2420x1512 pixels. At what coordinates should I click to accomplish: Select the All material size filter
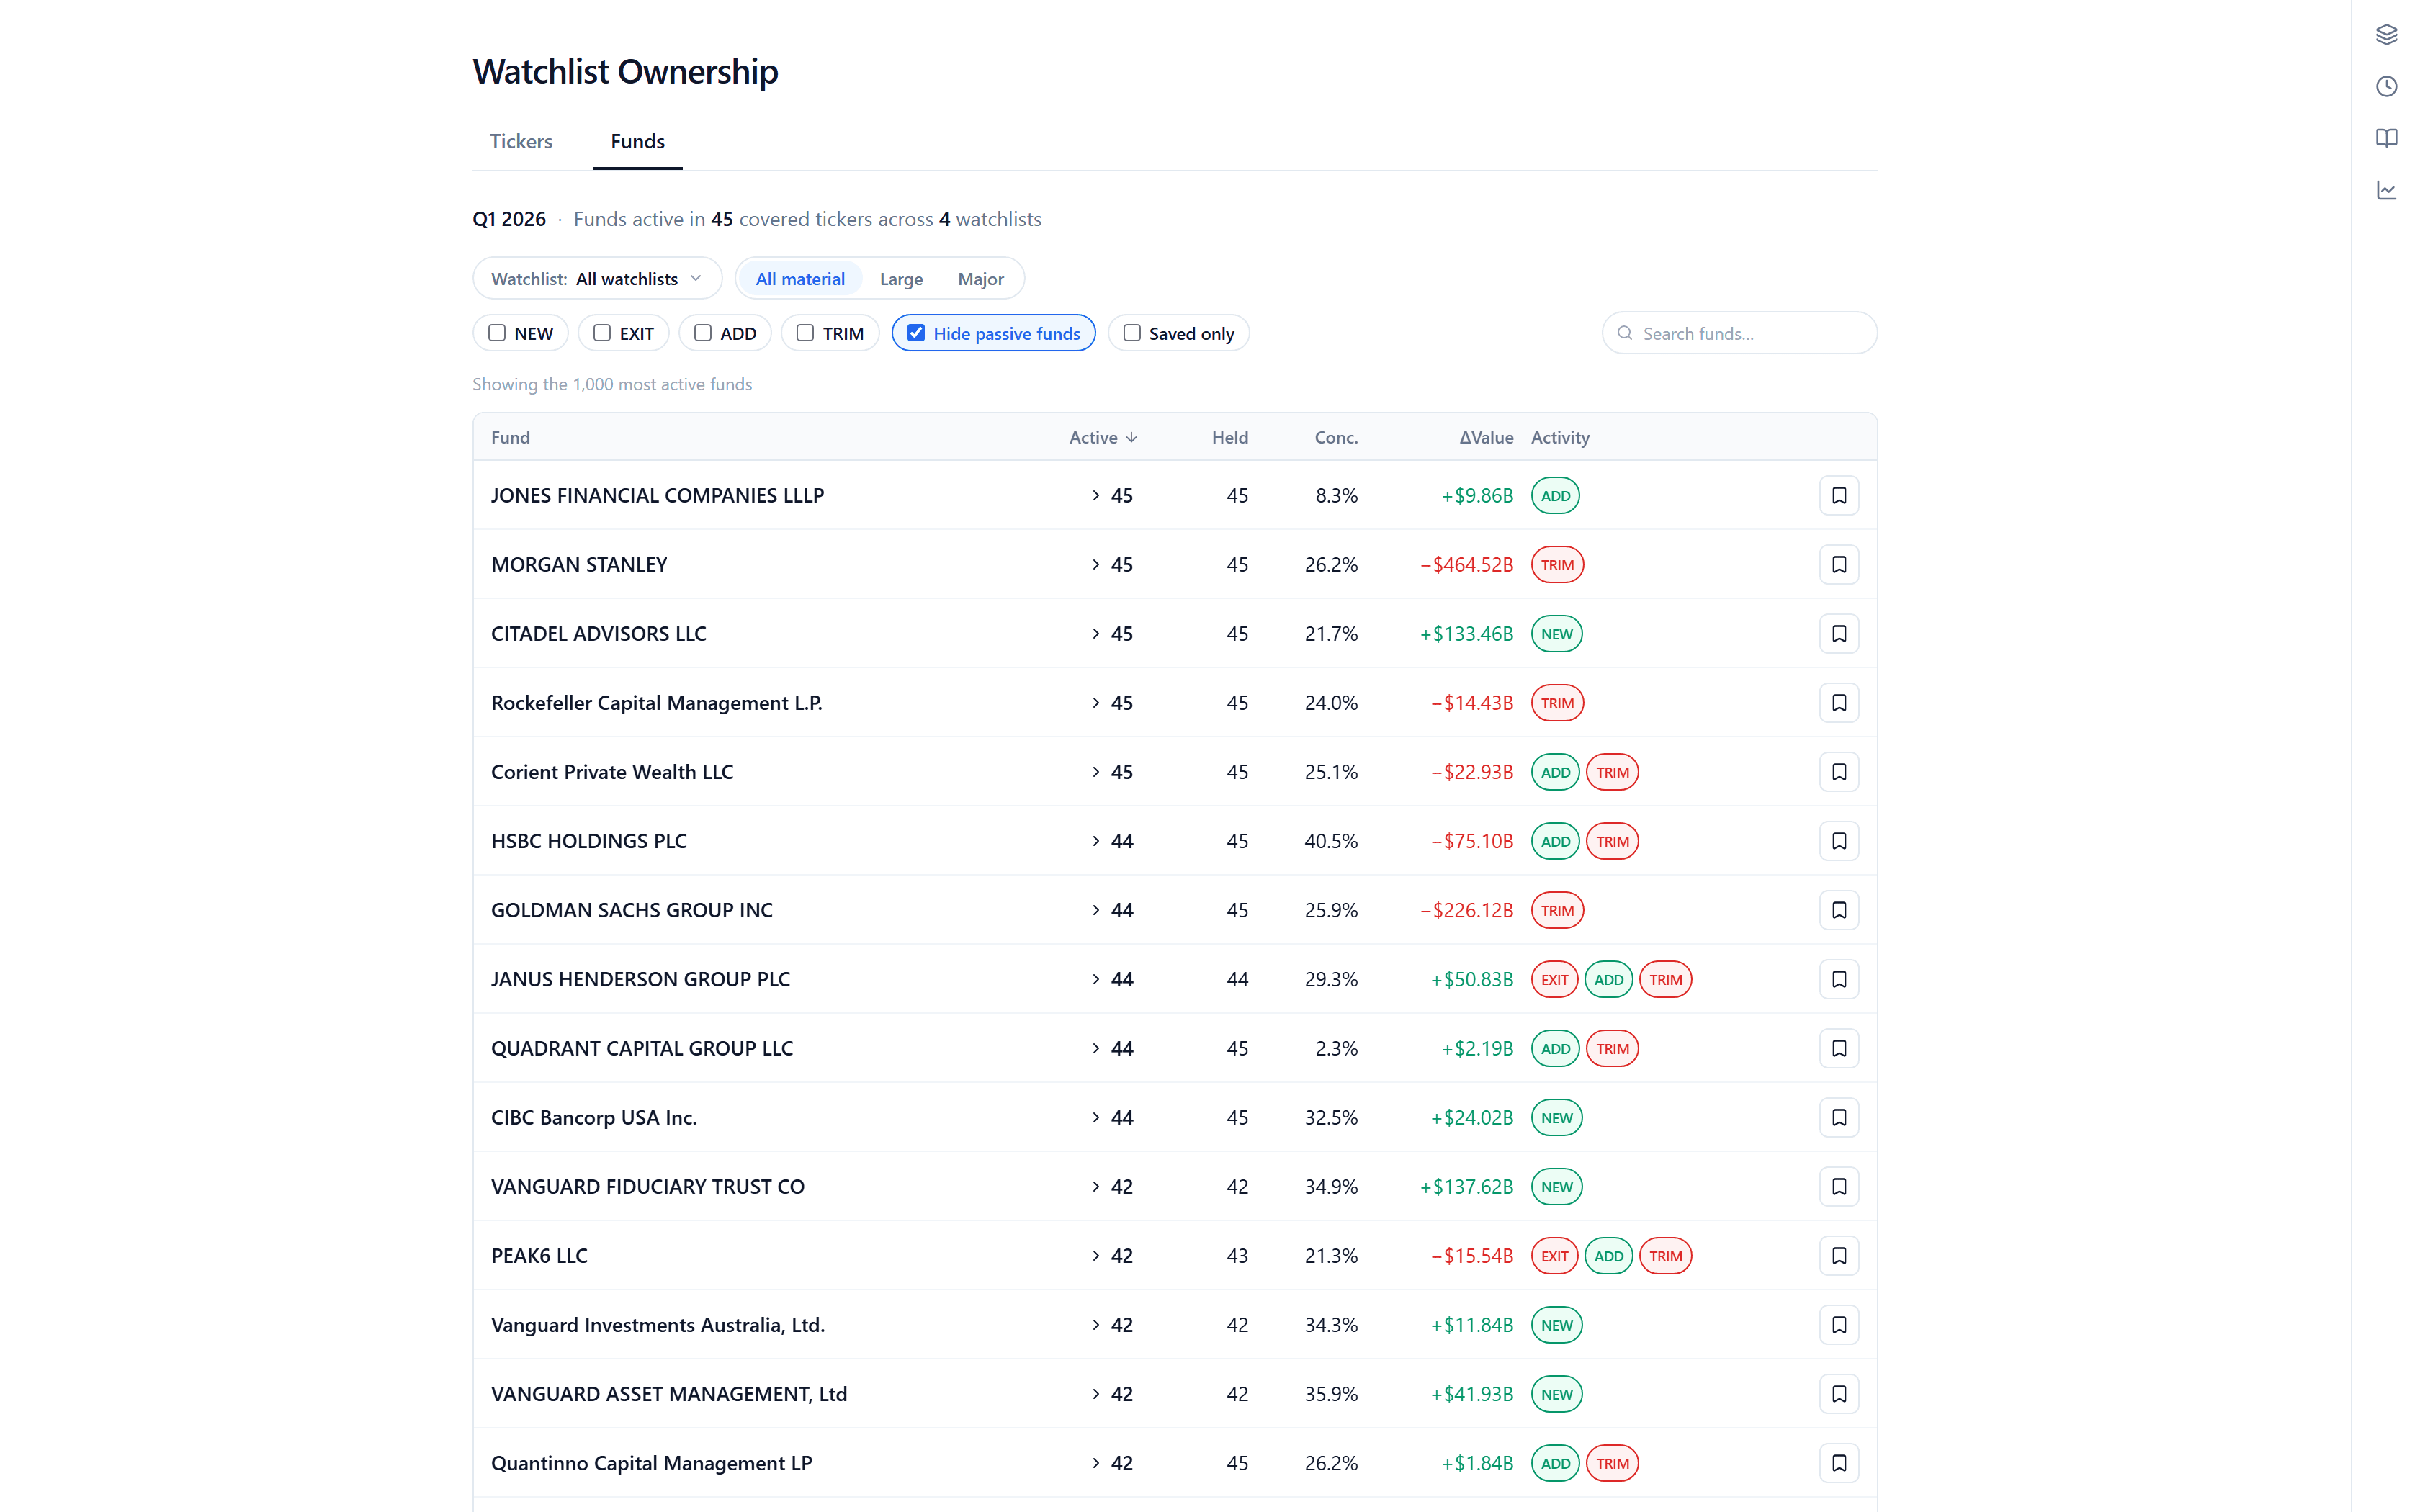(x=800, y=278)
